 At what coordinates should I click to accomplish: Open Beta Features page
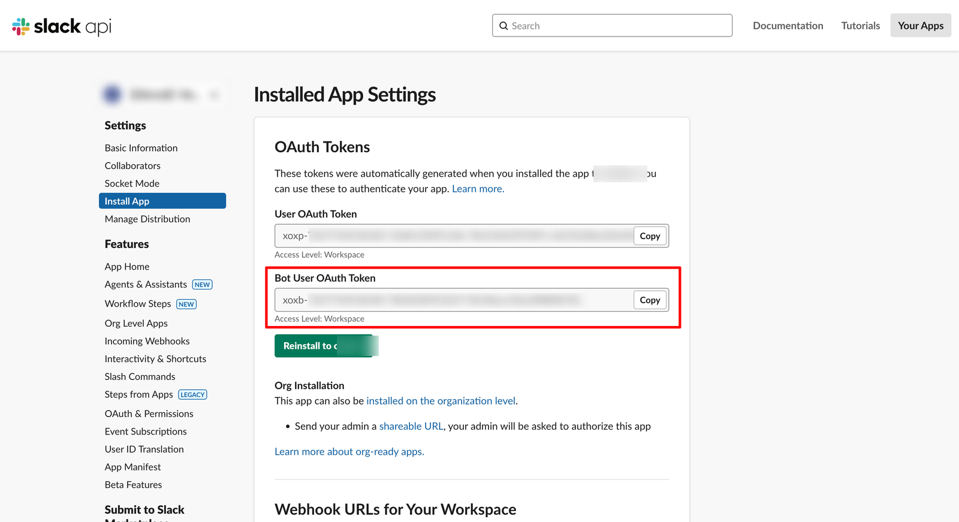coord(133,485)
